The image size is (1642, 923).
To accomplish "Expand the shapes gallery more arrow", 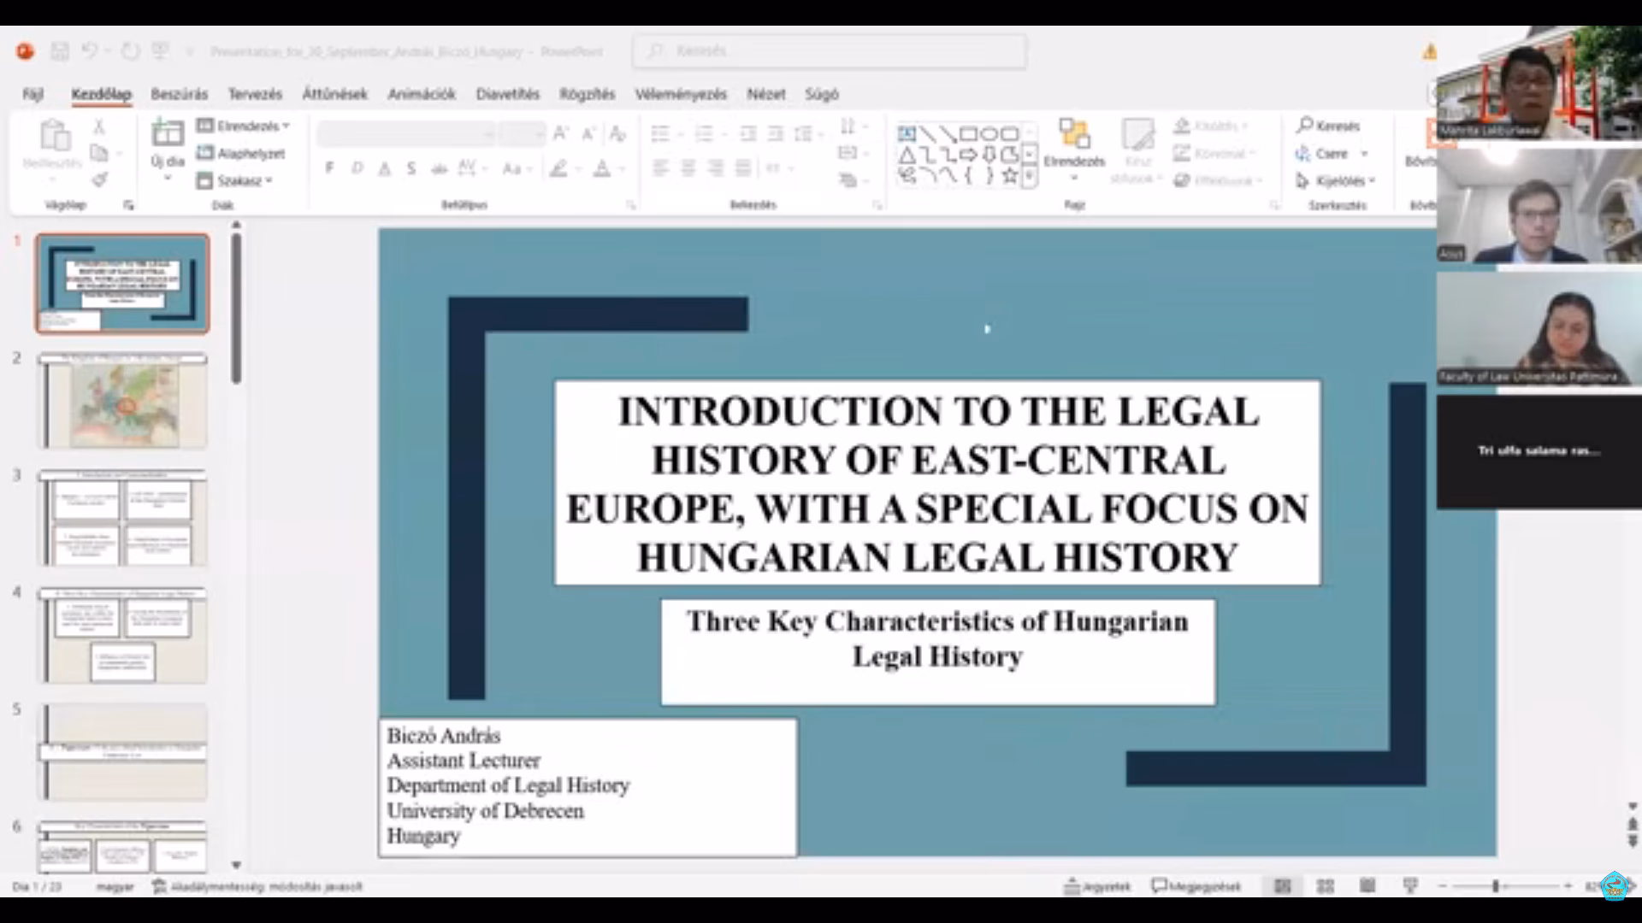I will click(1030, 177).
